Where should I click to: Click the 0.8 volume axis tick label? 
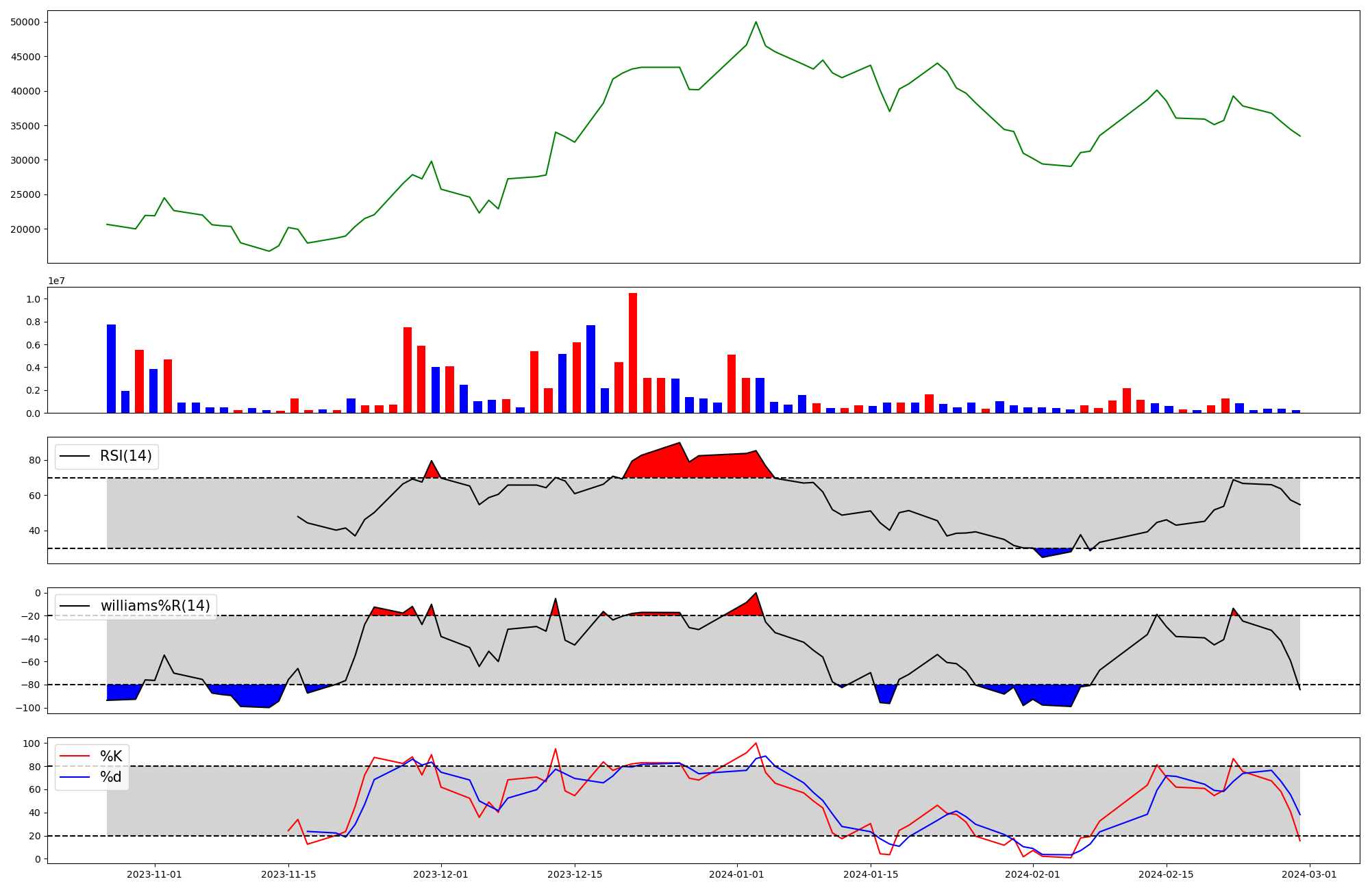coord(32,322)
